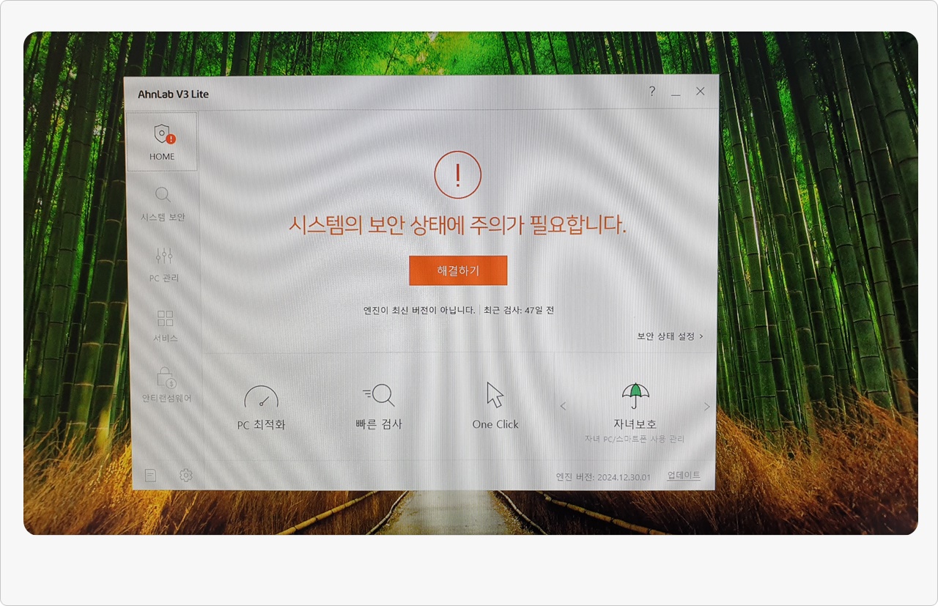
Task: Open 시스템 보안 magnifier section
Action: coord(163,204)
